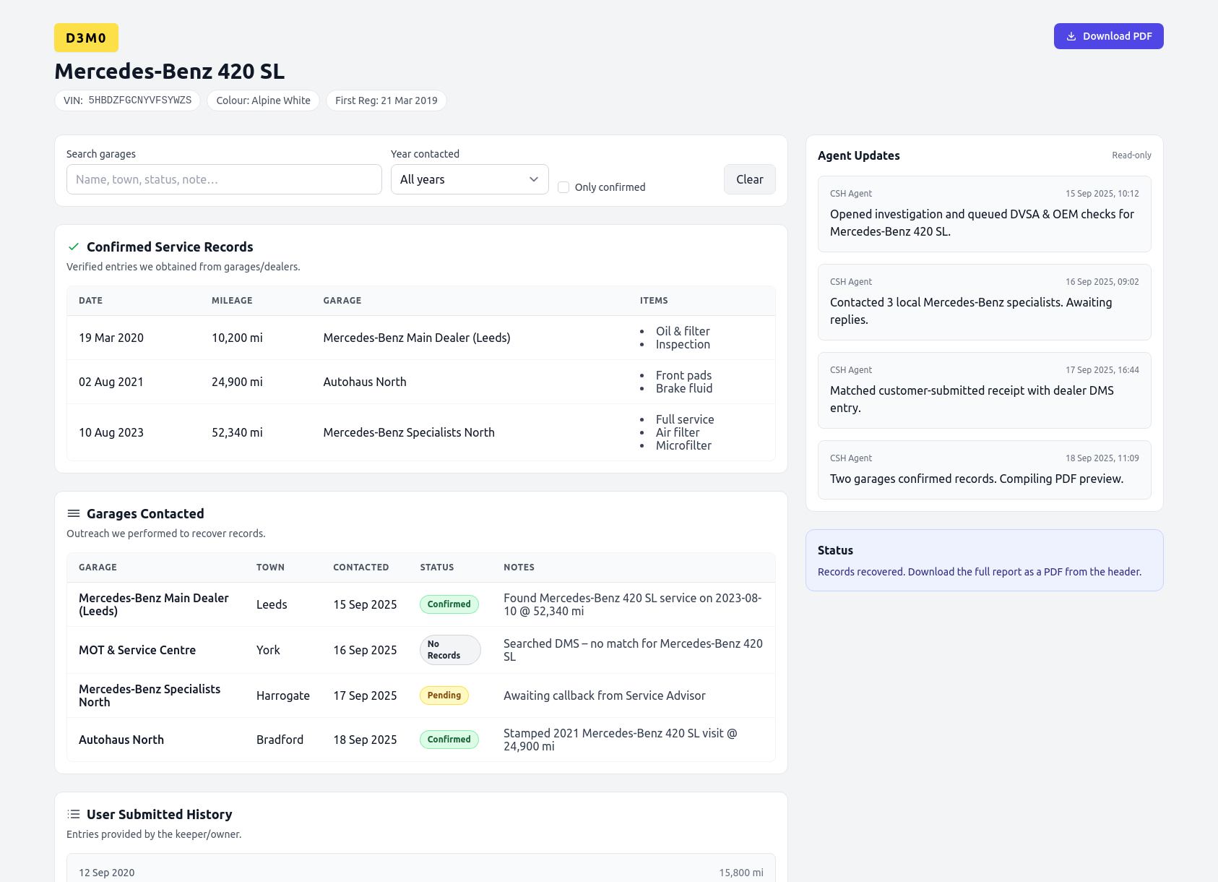Screen dimensions: 1218x882
Task: Select the 10 Aug 2023 service record row
Action: [x=420, y=432]
